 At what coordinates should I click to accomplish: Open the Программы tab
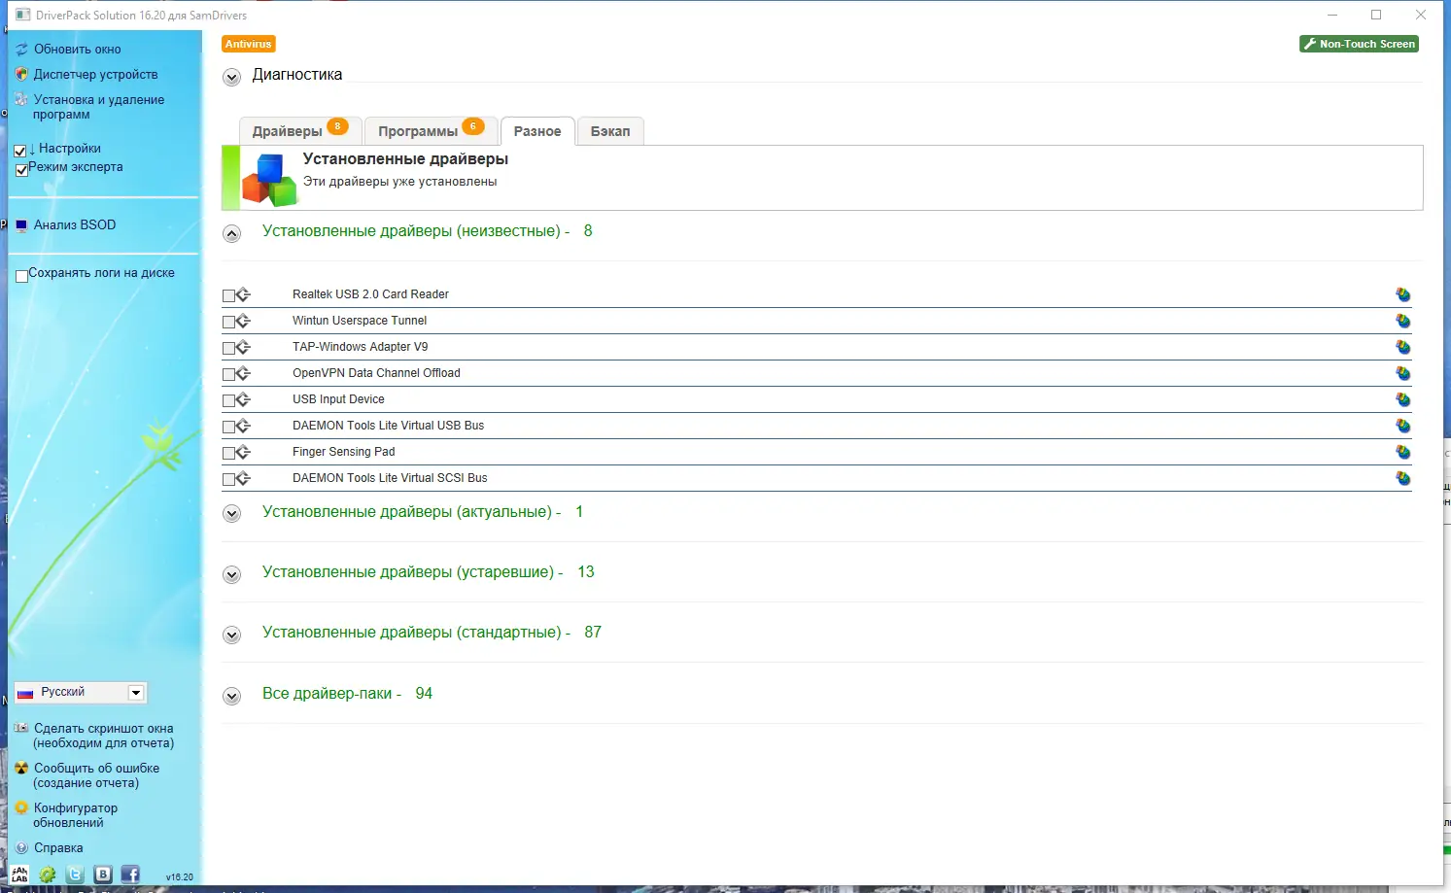click(432, 130)
